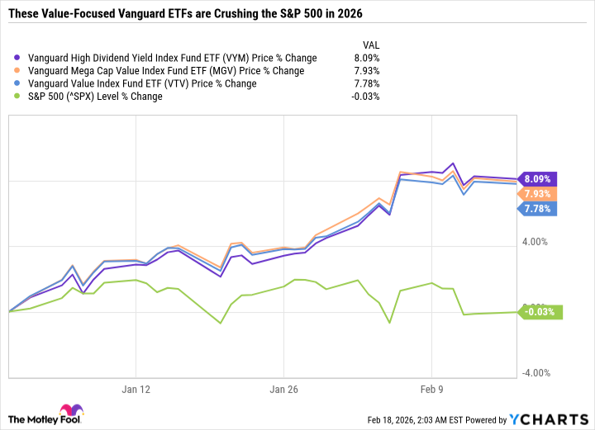Click the VAL column header
The height and width of the screenshot is (430, 595).
click(x=371, y=45)
